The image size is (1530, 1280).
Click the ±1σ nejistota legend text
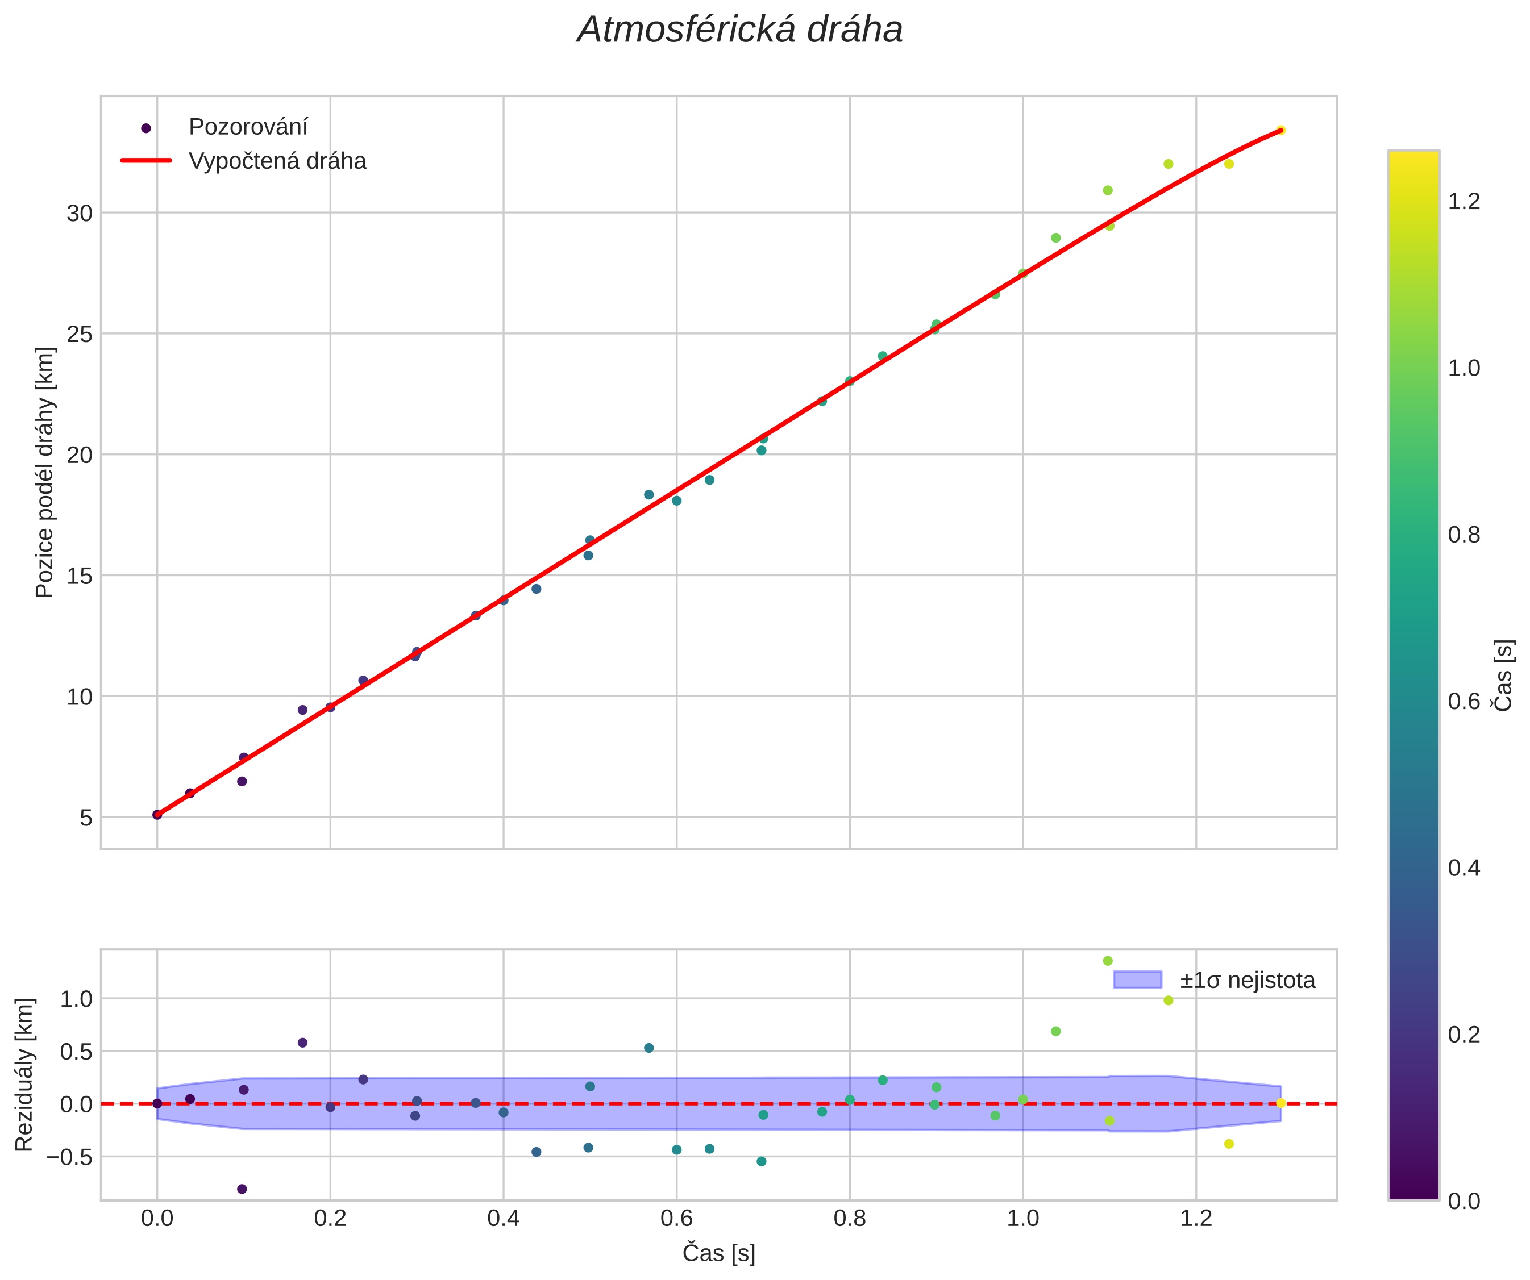(x=1248, y=981)
